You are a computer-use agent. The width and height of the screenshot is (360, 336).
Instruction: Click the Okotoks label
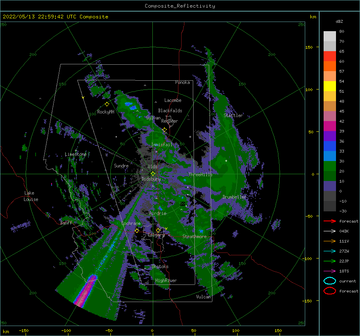point(160,266)
